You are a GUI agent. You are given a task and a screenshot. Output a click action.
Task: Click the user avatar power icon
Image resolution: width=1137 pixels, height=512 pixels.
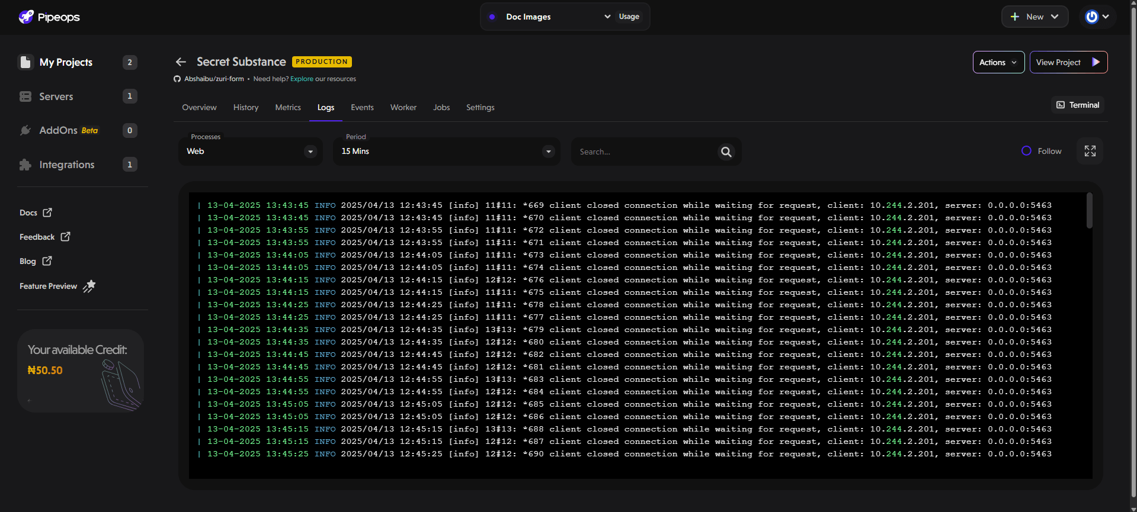(x=1091, y=17)
